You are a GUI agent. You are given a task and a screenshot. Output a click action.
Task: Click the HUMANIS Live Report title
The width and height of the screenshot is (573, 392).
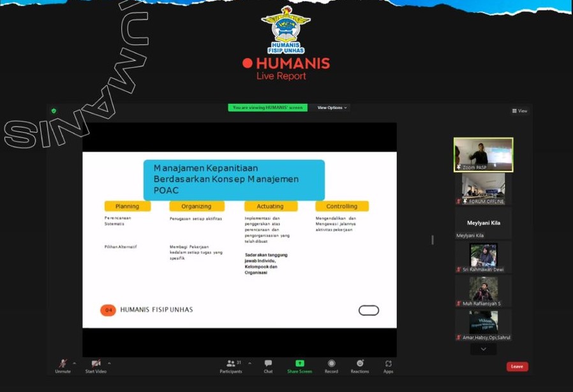pyautogui.click(x=286, y=69)
